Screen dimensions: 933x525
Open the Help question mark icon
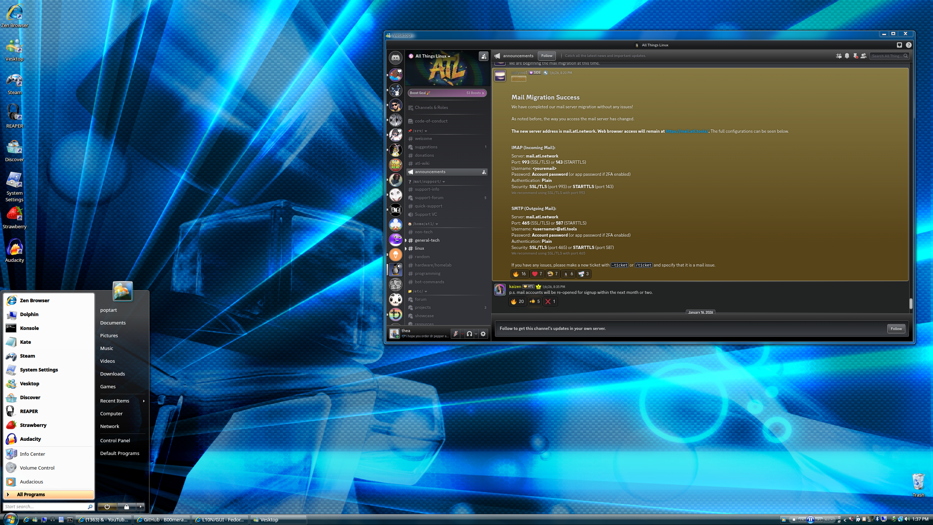[x=909, y=45]
